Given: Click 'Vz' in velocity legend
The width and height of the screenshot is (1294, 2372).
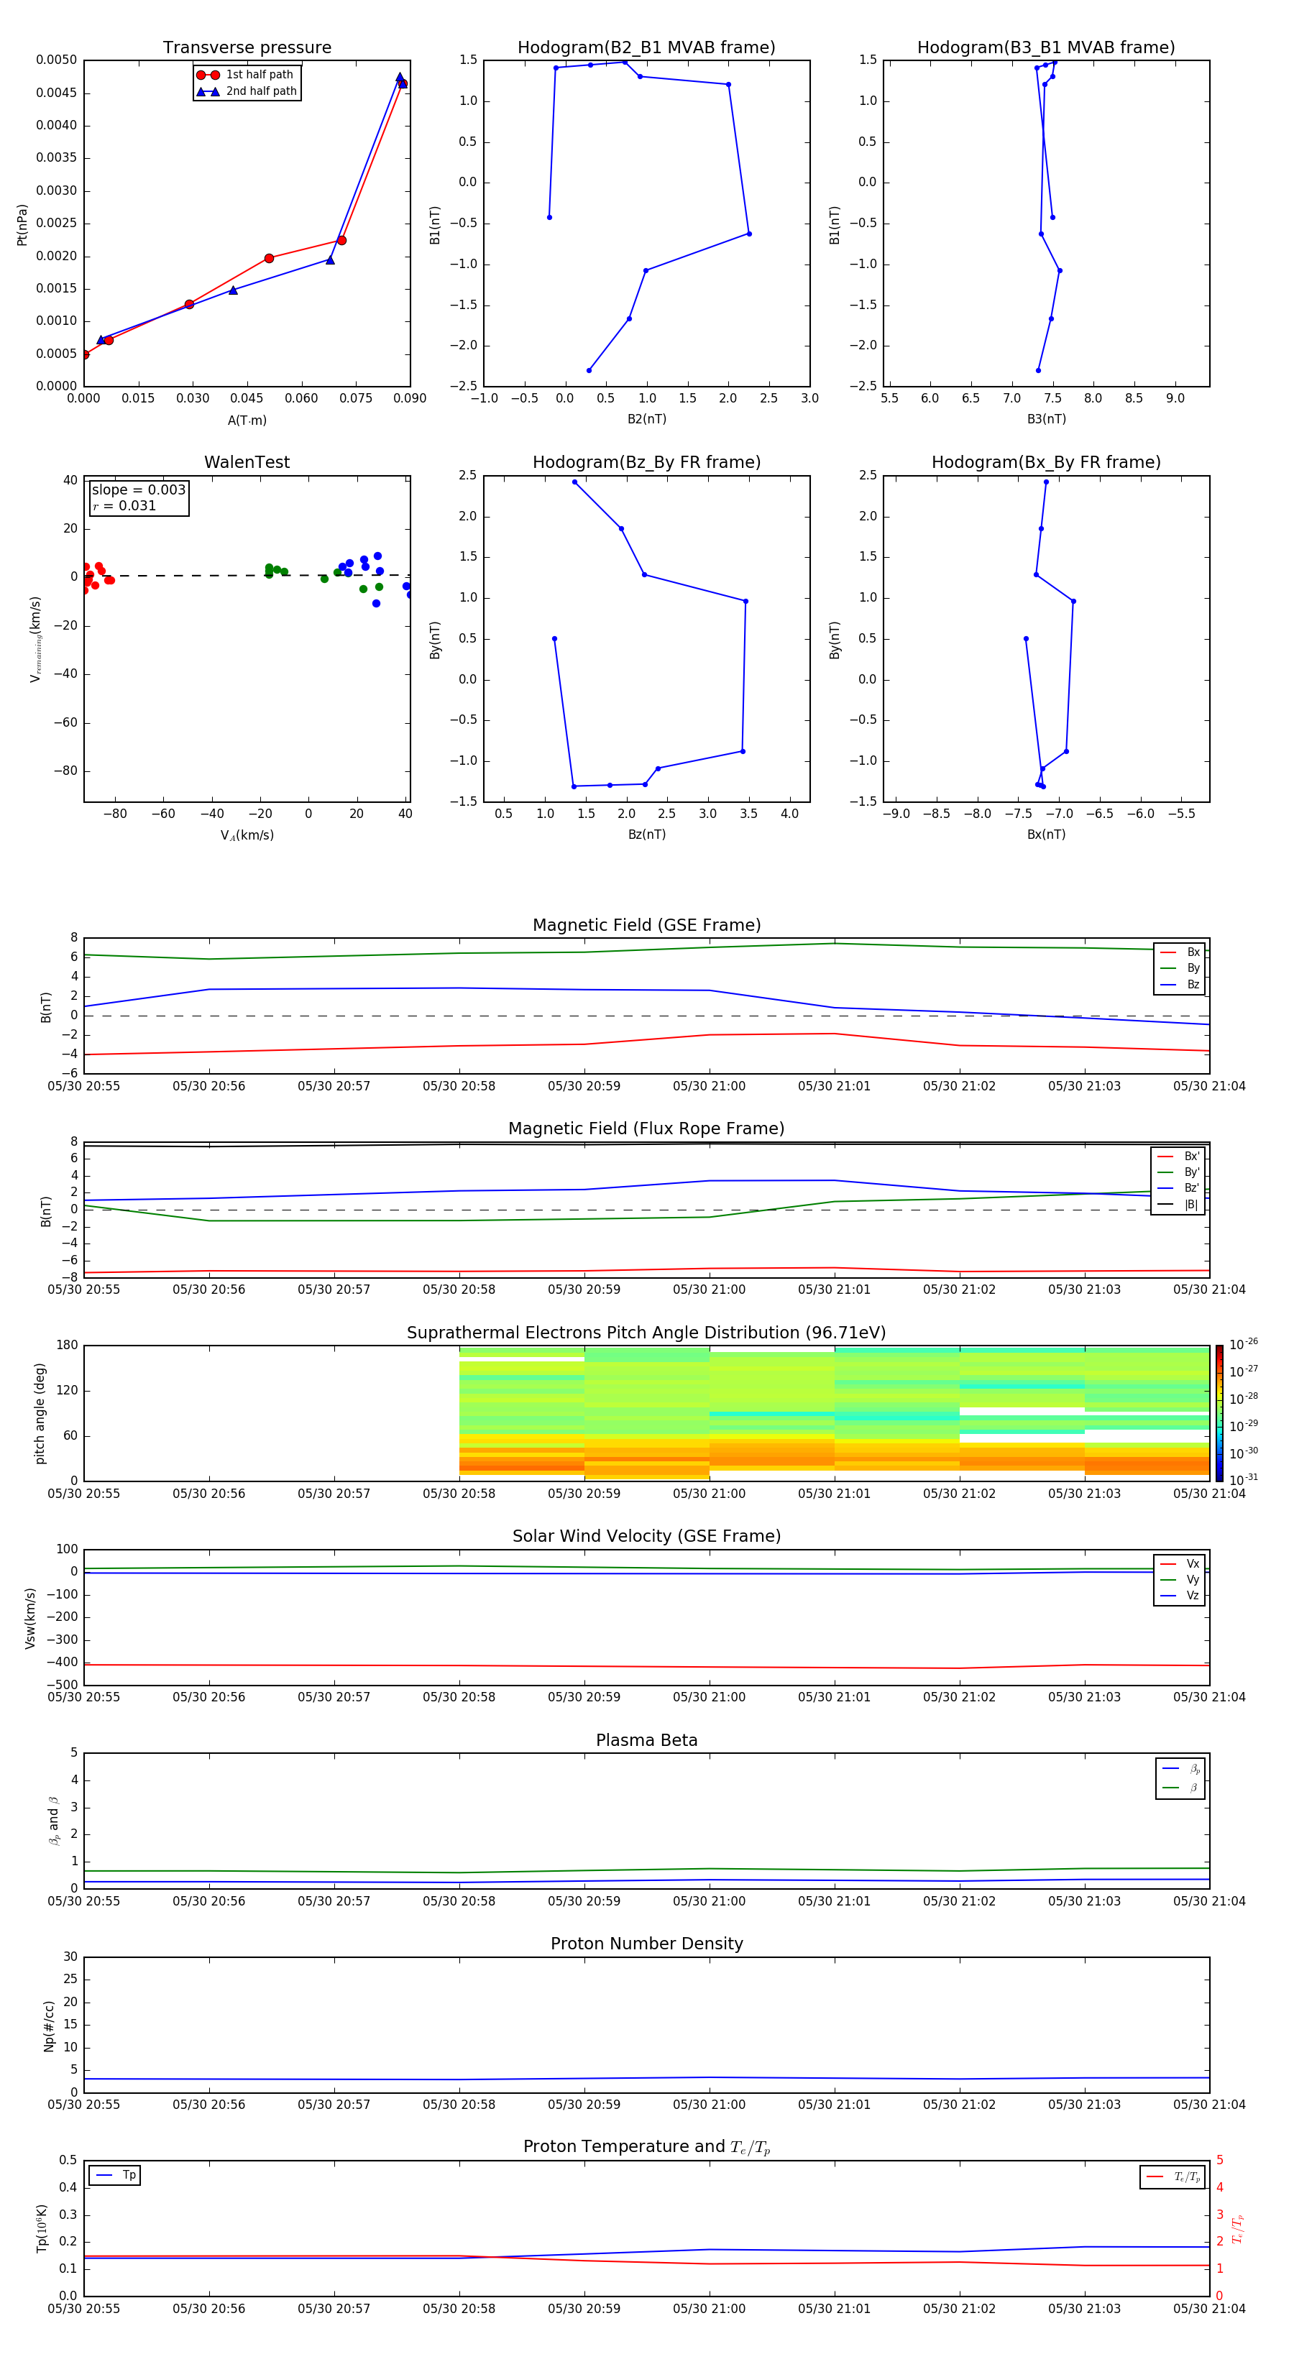Looking at the screenshot, I should click(x=1193, y=1596).
